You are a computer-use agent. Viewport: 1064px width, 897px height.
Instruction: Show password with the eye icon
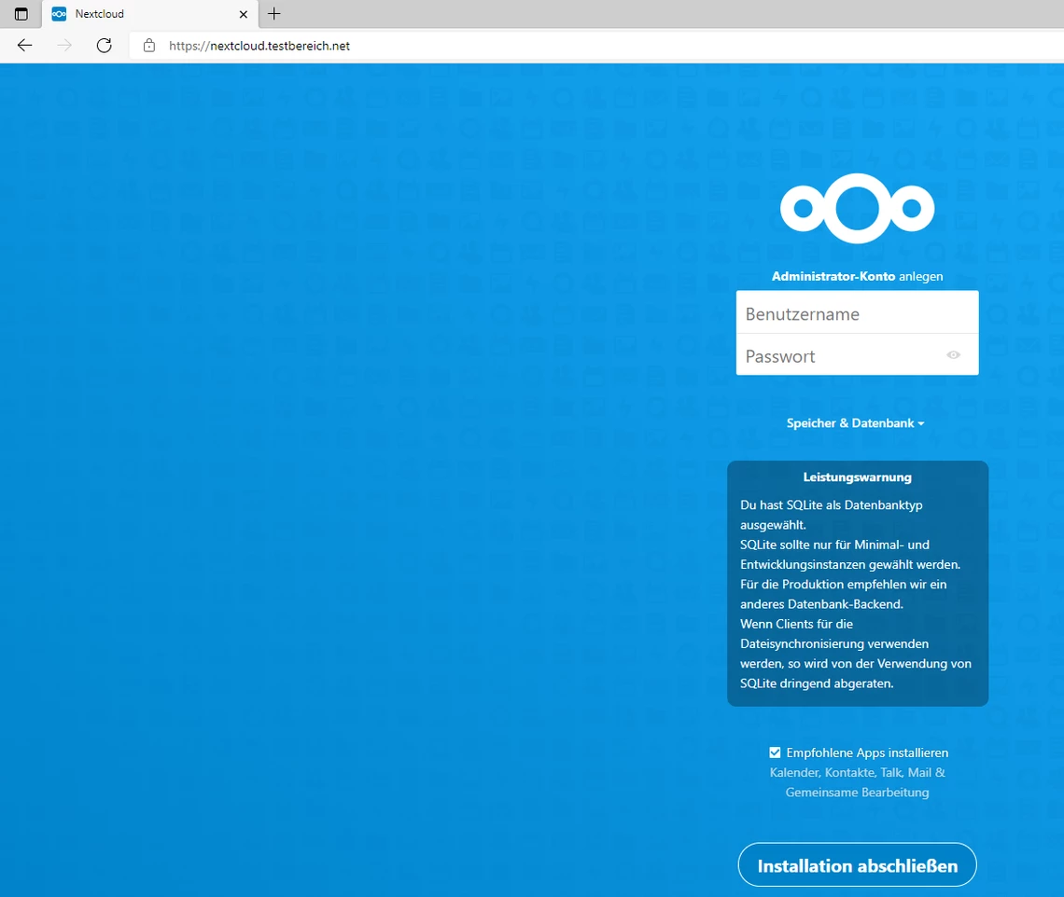coord(953,355)
